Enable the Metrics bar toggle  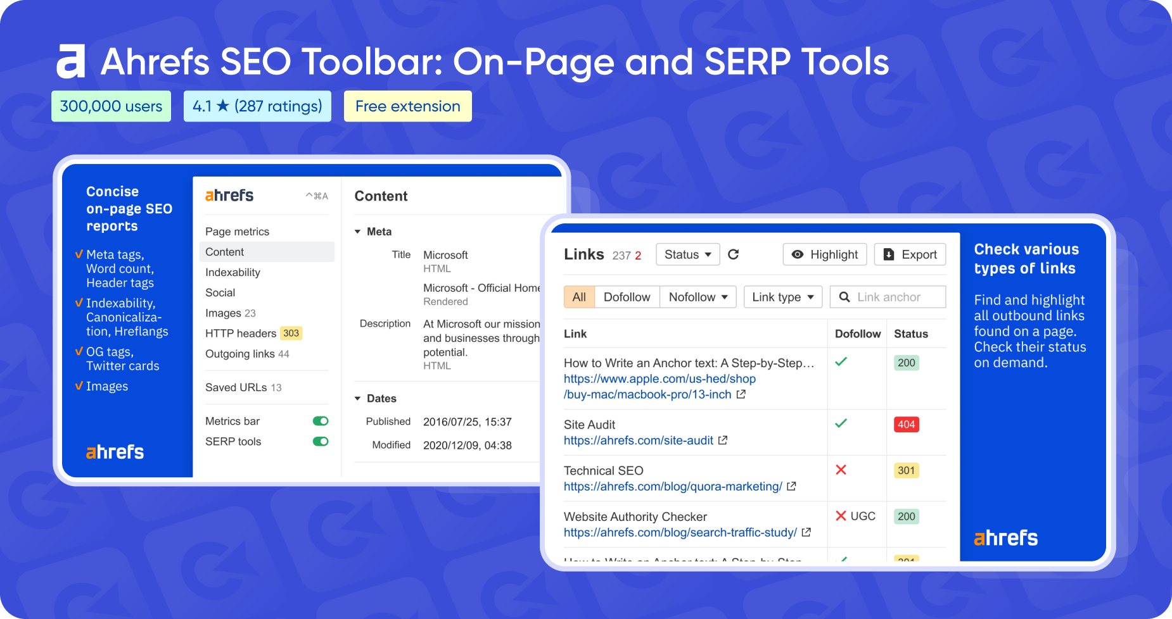(320, 420)
